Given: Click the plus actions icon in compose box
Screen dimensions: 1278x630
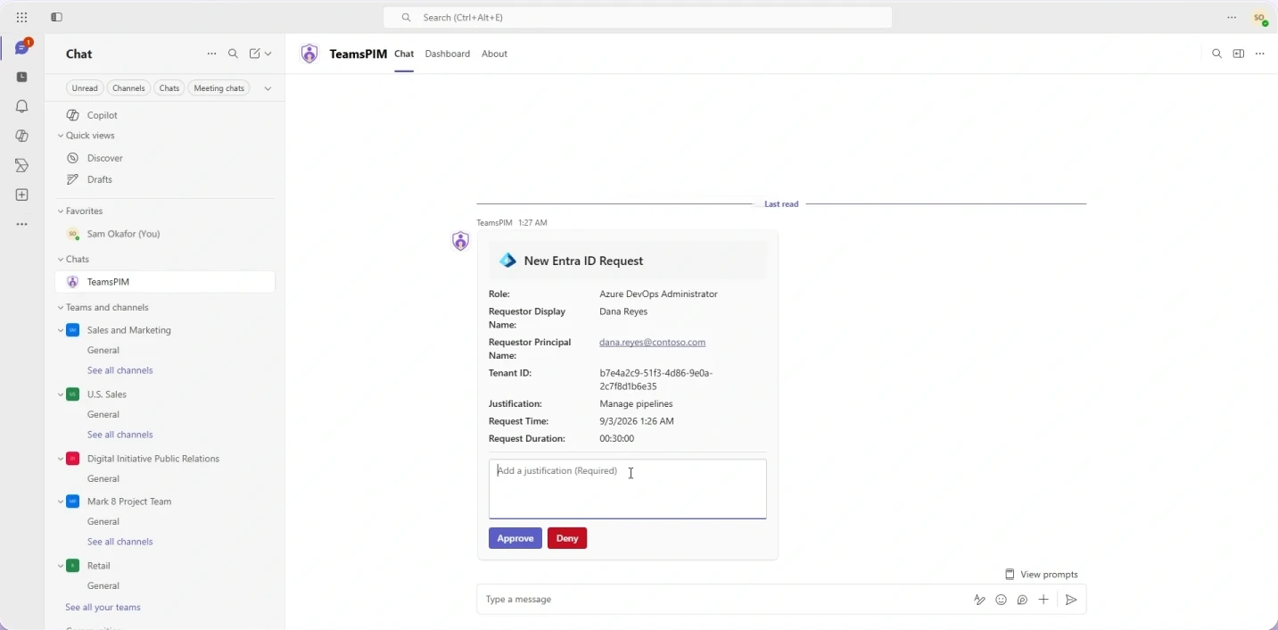Looking at the screenshot, I should (1043, 600).
